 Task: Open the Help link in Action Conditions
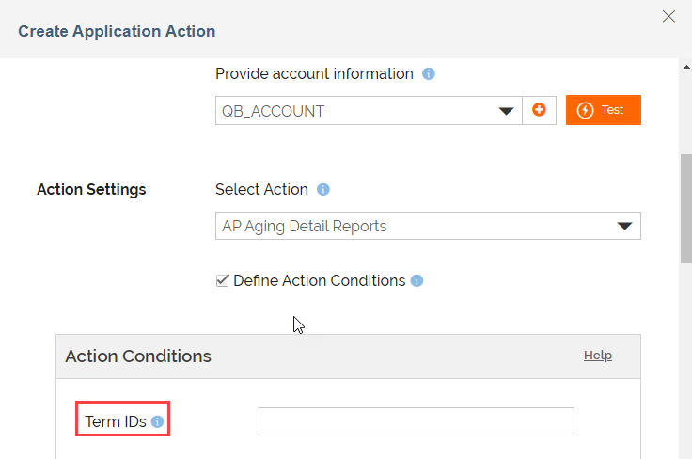click(598, 356)
